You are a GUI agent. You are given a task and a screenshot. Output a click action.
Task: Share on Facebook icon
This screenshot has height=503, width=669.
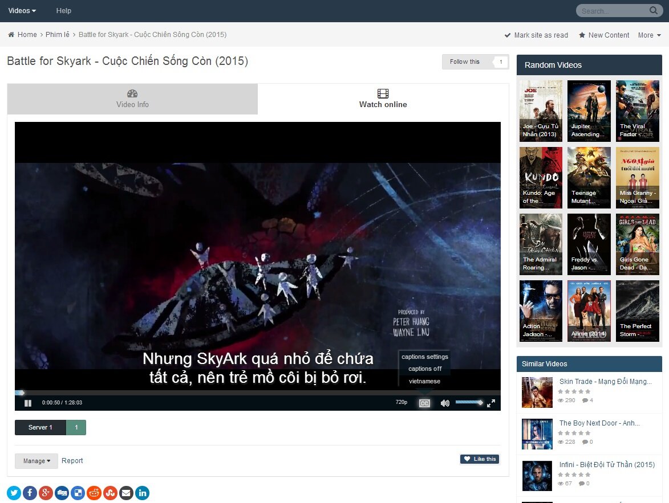pyautogui.click(x=30, y=493)
